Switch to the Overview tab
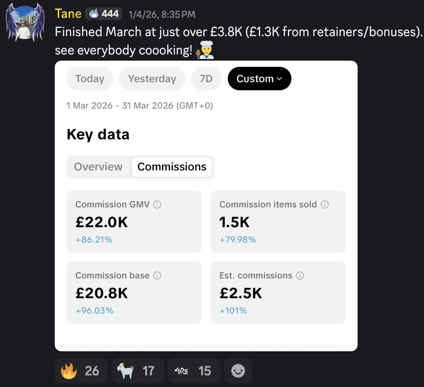Screen dimensions: 424x387 [x=98, y=167]
